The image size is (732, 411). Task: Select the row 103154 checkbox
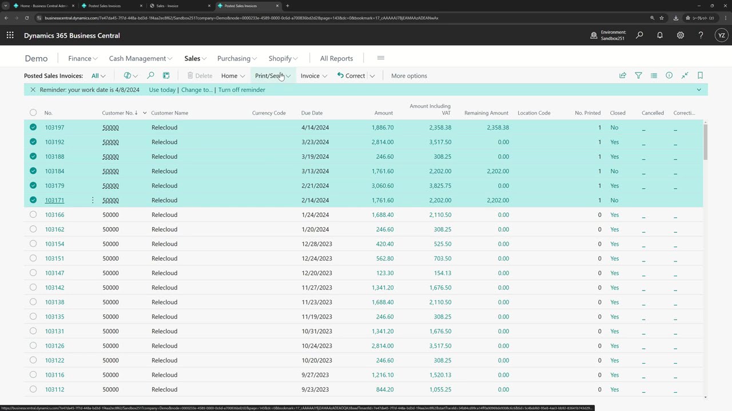coord(33,244)
